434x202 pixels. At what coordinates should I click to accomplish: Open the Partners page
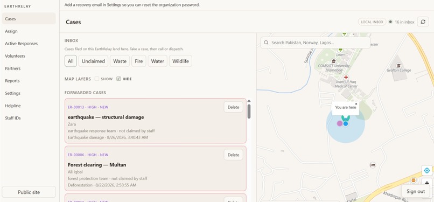pyautogui.click(x=29, y=68)
